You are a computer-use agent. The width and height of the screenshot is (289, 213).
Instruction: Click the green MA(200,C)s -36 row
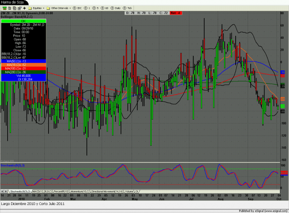[x=24, y=72]
